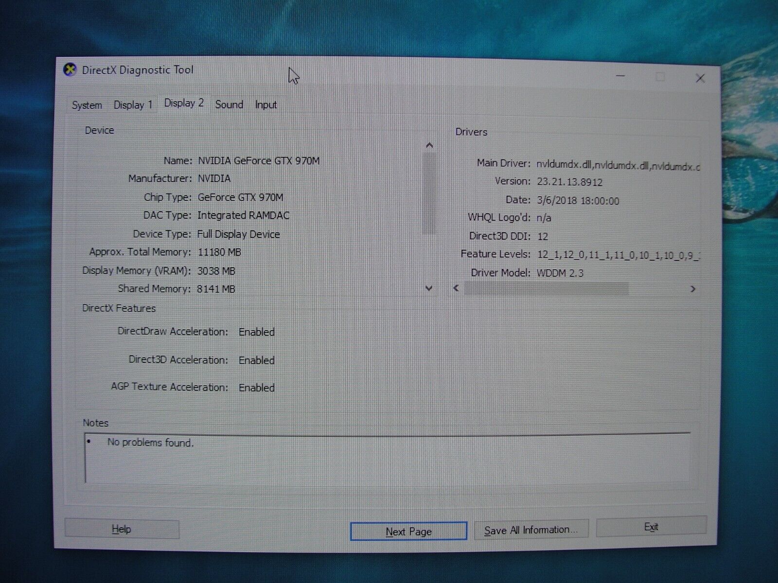This screenshot has width=778, height=583.
Task: Click the 'Display Memory (VRAM):' label
Action: 137,271
